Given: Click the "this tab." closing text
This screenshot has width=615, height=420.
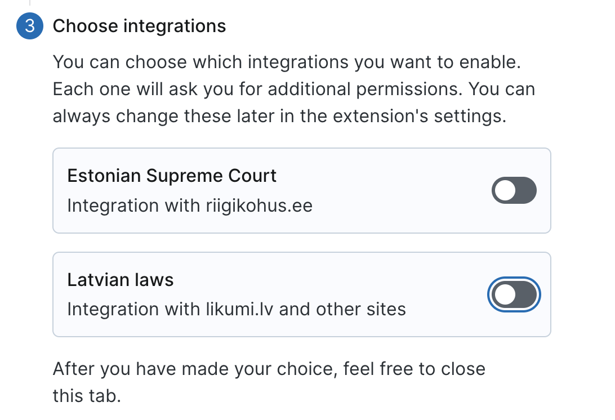Looking at the screenshot, I should pyautogui.click(x=87, y=396).
